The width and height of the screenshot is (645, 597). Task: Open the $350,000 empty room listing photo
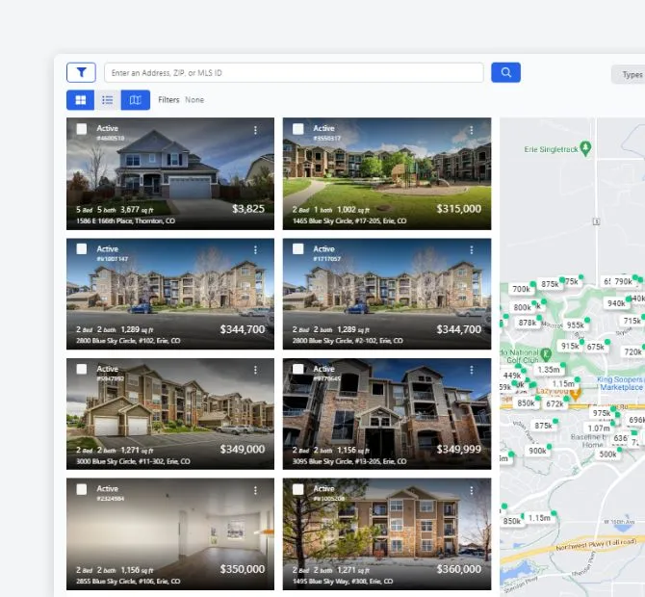point(170,533)
